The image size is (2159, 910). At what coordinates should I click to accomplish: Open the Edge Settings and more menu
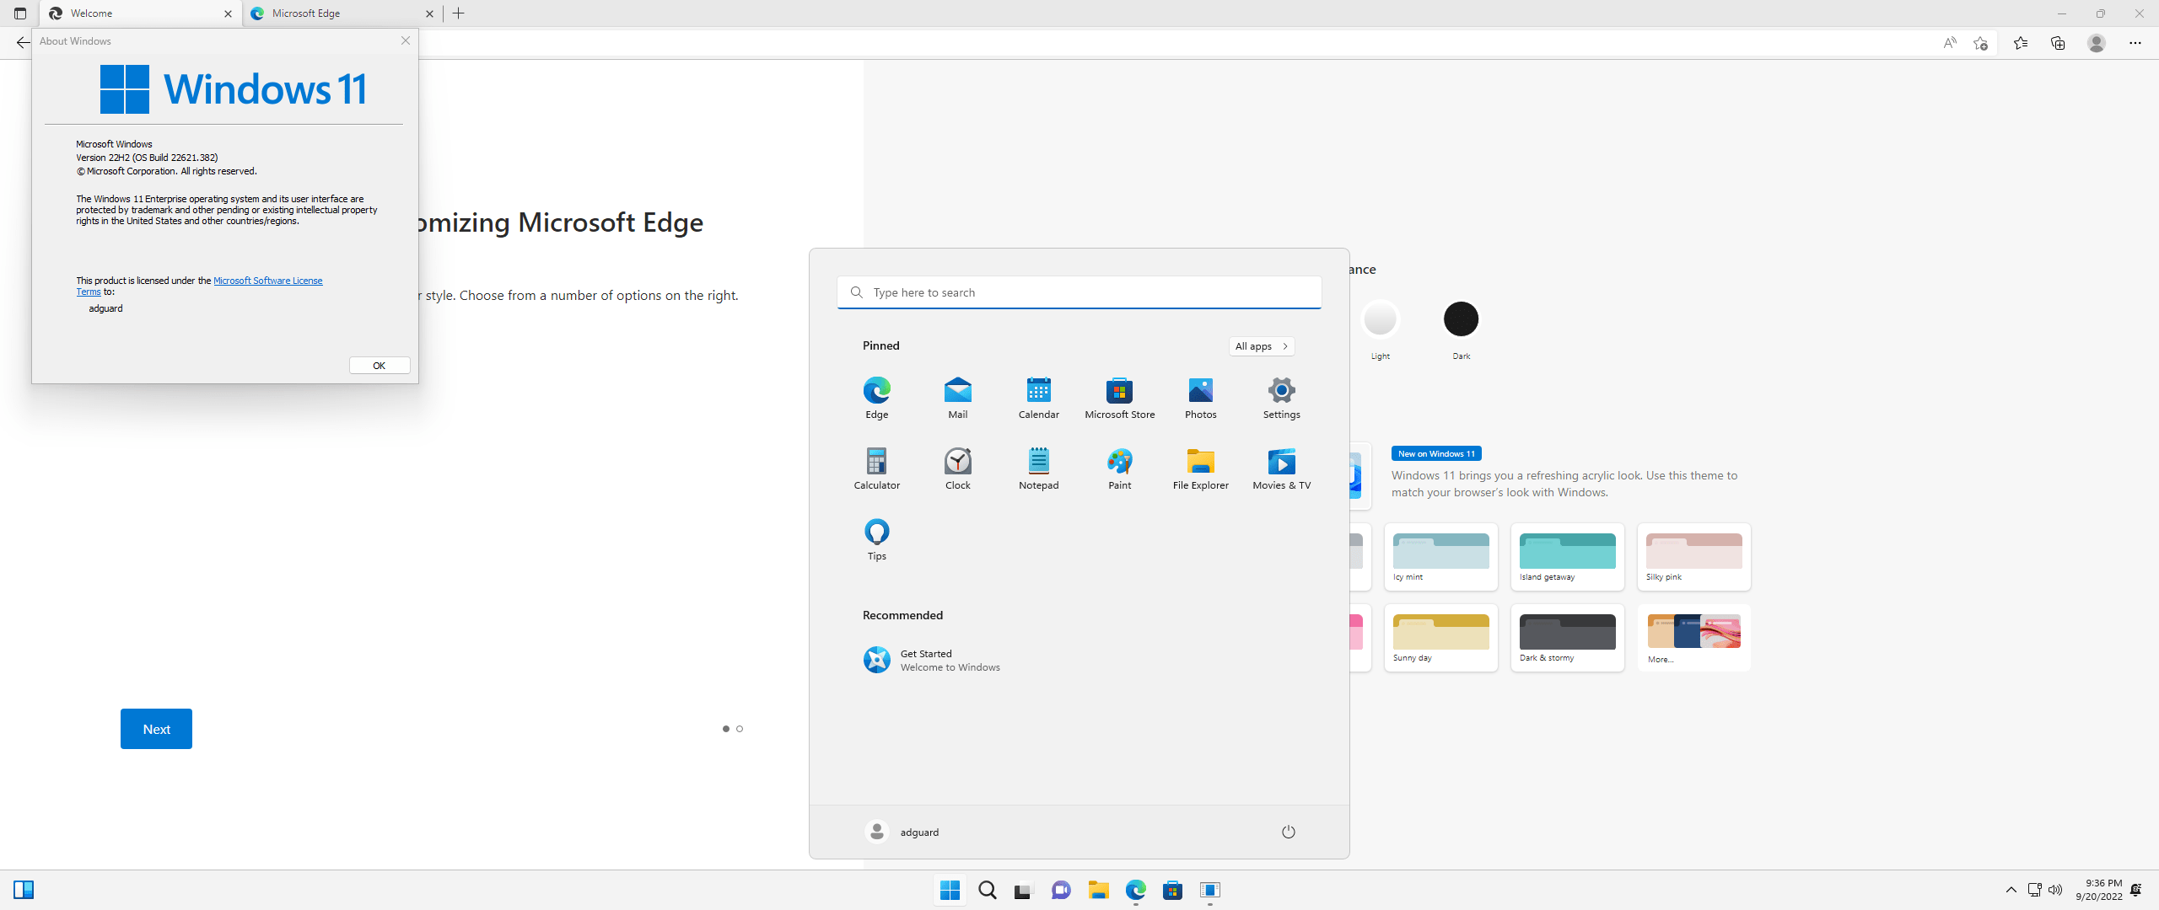2136,43
